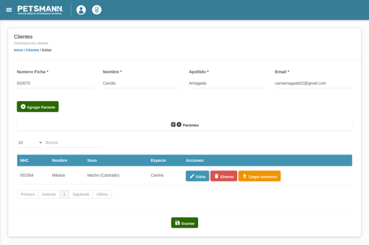
Task: Open the hamburger navigation menu
Action: [x=9, y=10]
